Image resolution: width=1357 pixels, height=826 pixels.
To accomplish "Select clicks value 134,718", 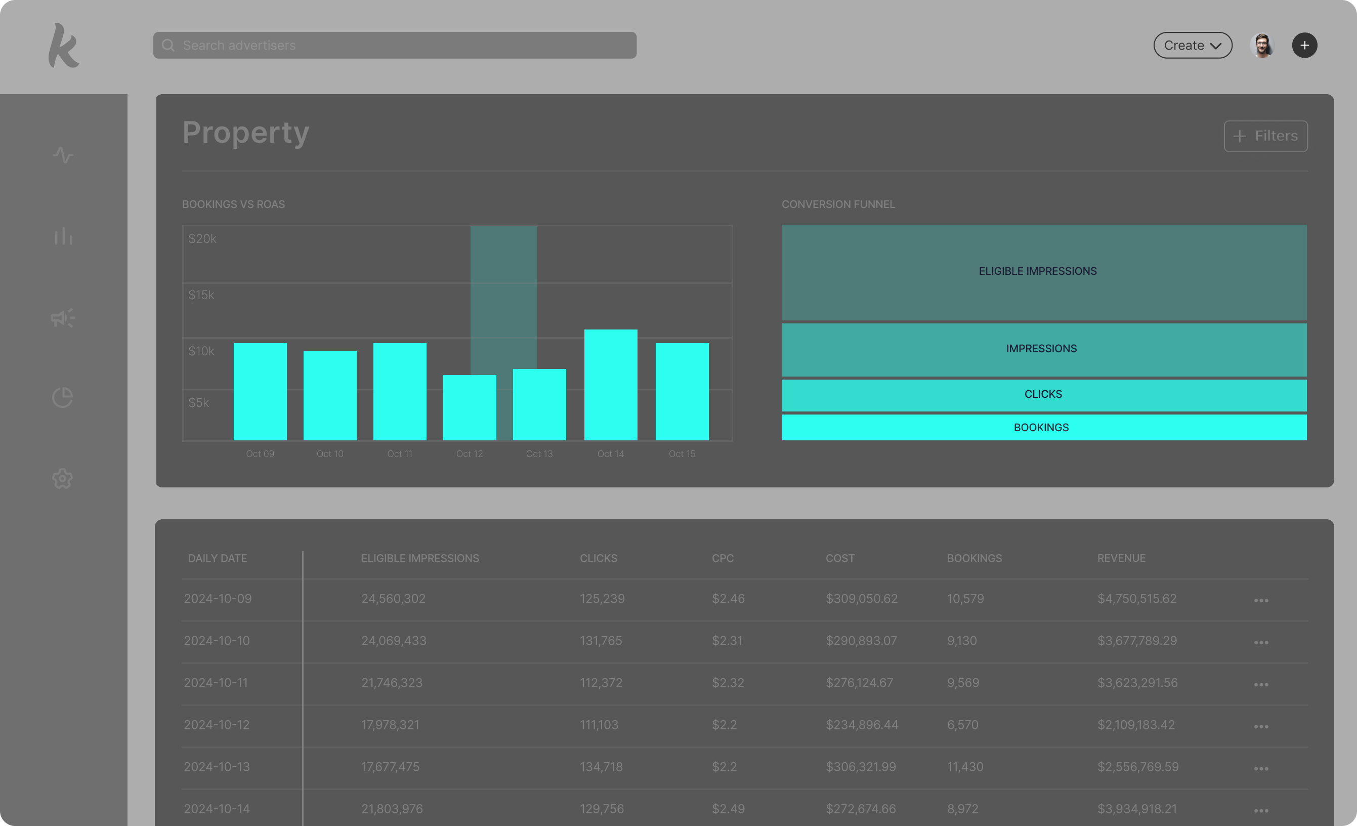I will pos(601,766).
